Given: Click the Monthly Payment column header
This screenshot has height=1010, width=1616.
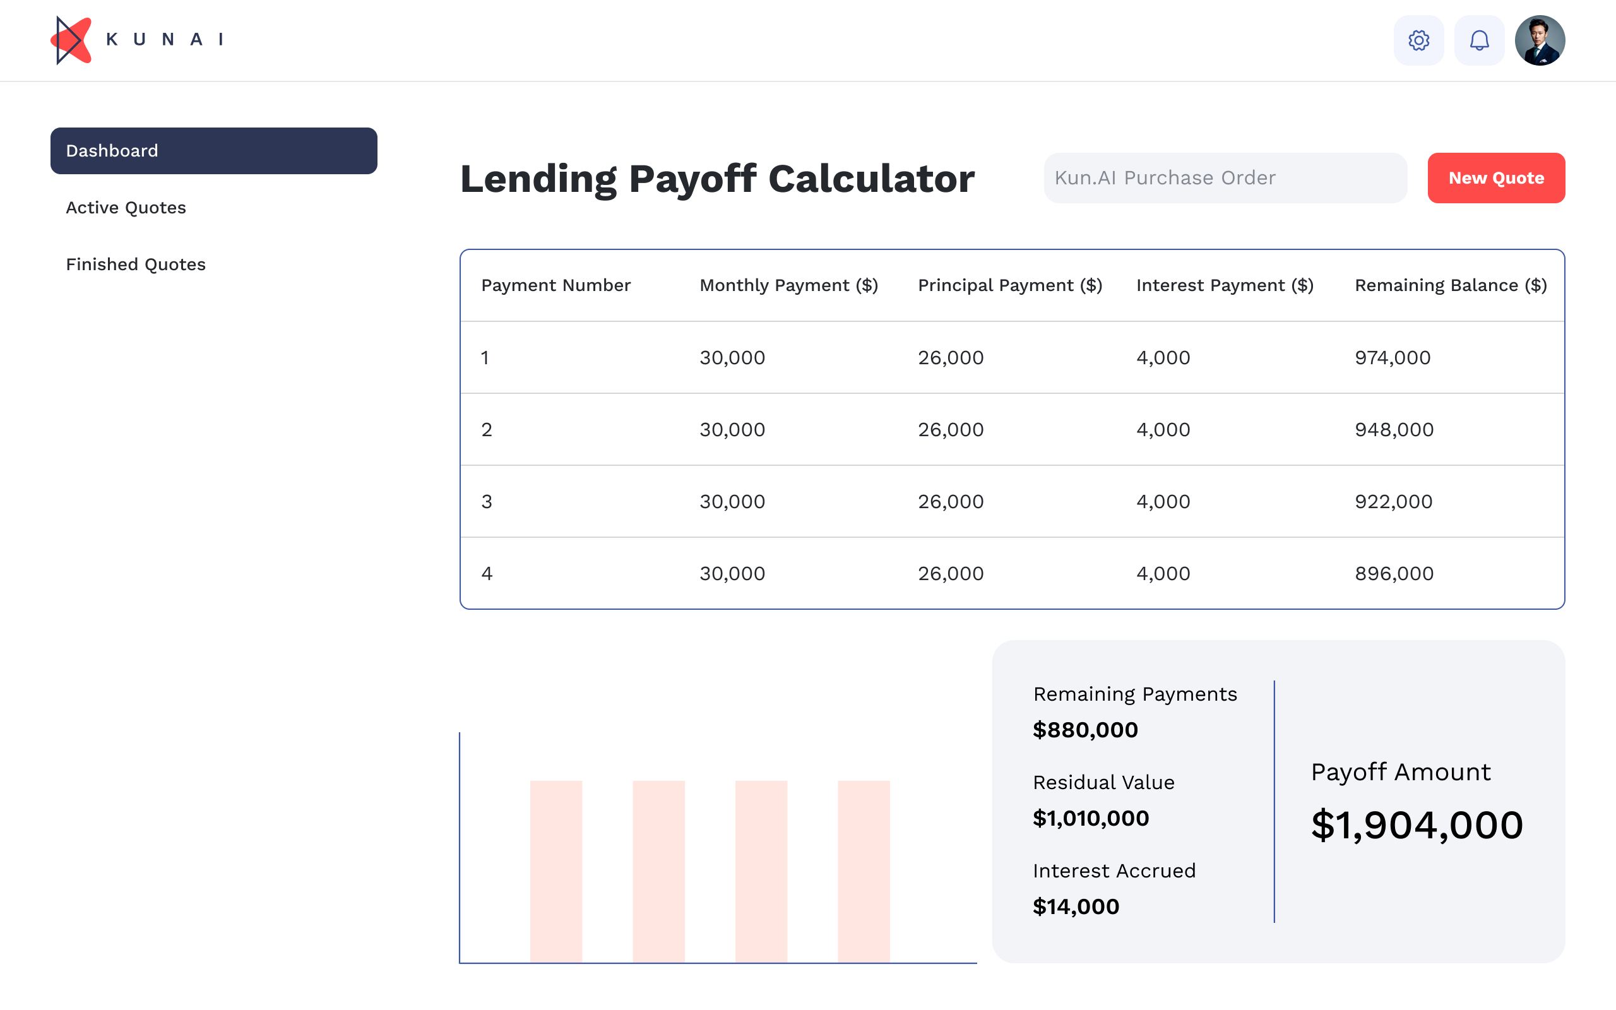Looking at the screenshot, I should (788, 285).
